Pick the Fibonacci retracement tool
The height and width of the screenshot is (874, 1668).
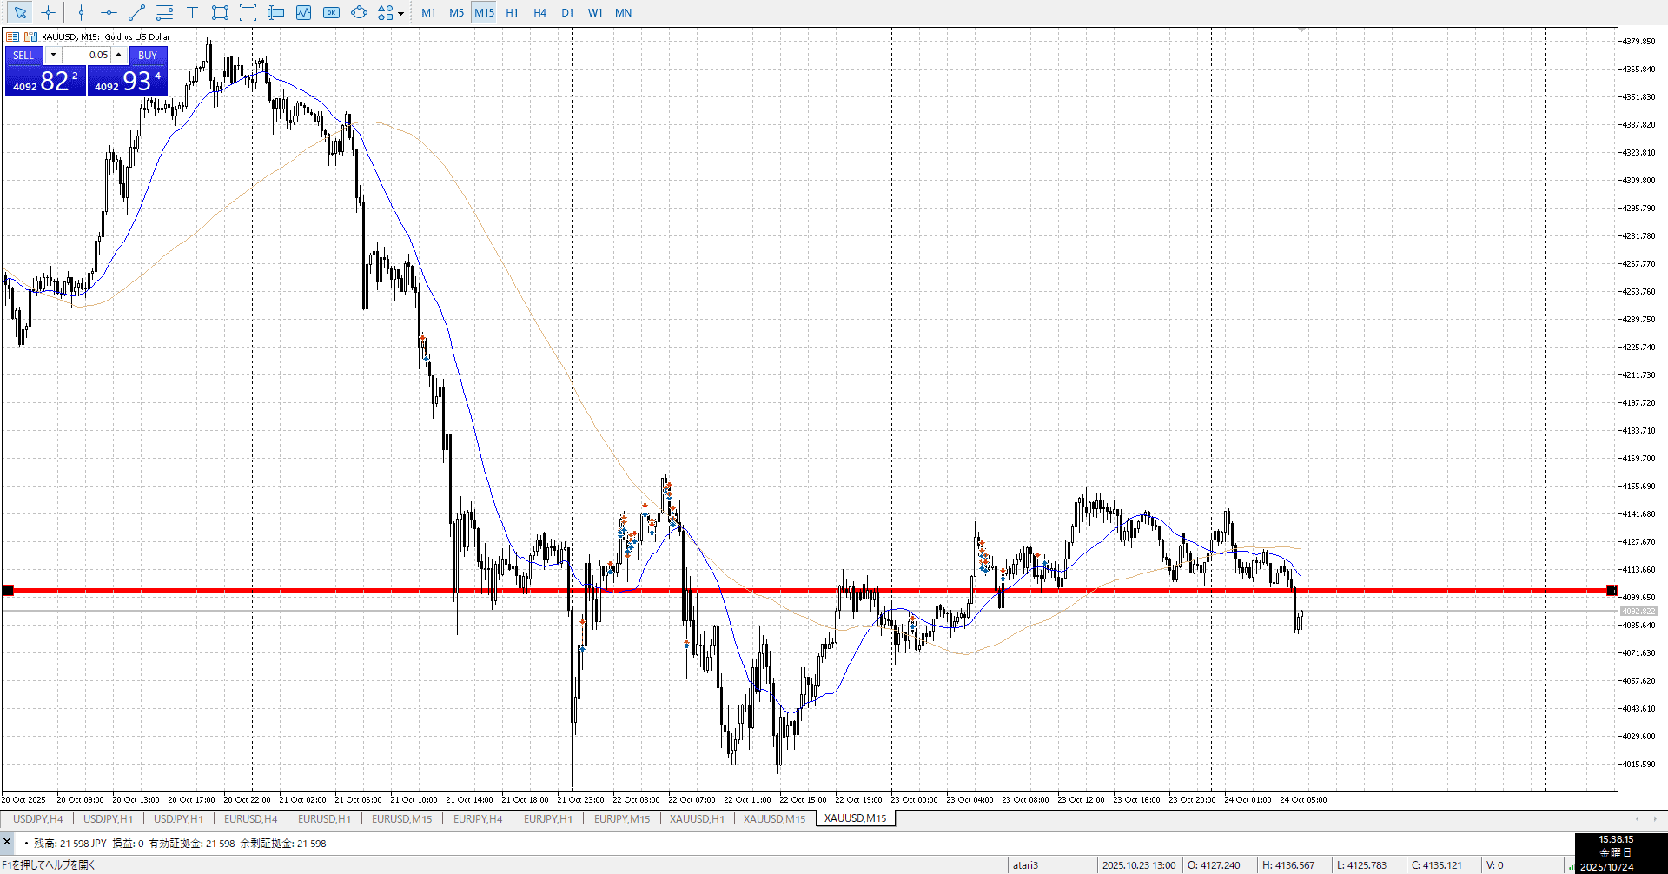(x=164, y=12)
